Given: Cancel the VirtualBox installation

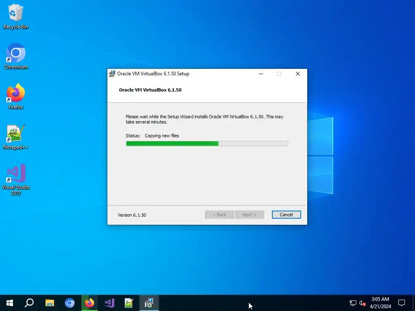Looking at the screenshot, I should point(286,215).
